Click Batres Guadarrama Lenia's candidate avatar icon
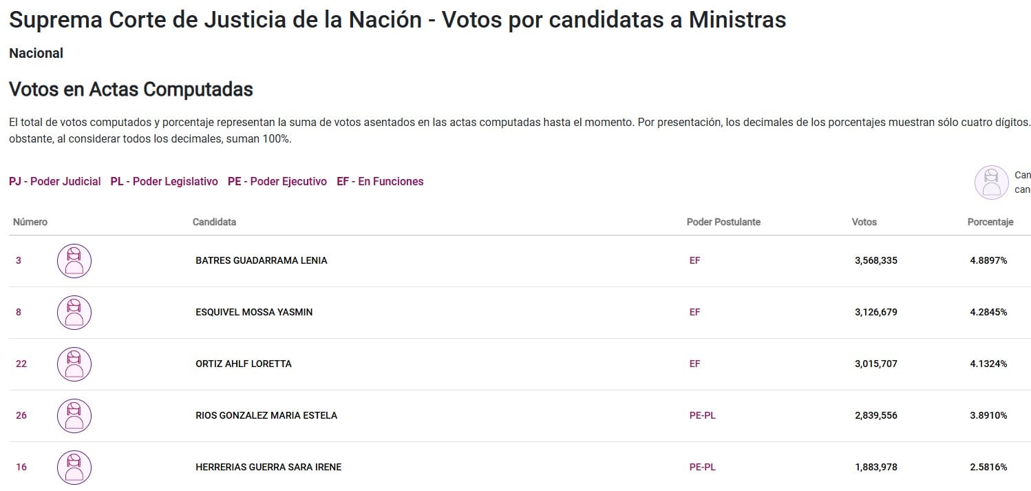 (x=74, y=261)
